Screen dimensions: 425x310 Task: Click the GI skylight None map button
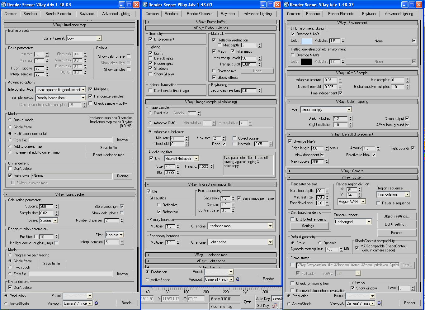(379, 41)
